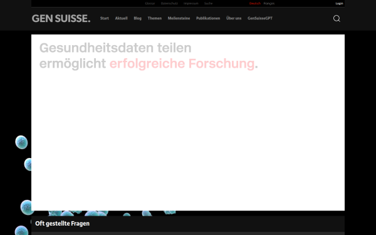Switch language to Deutsch

255,3
